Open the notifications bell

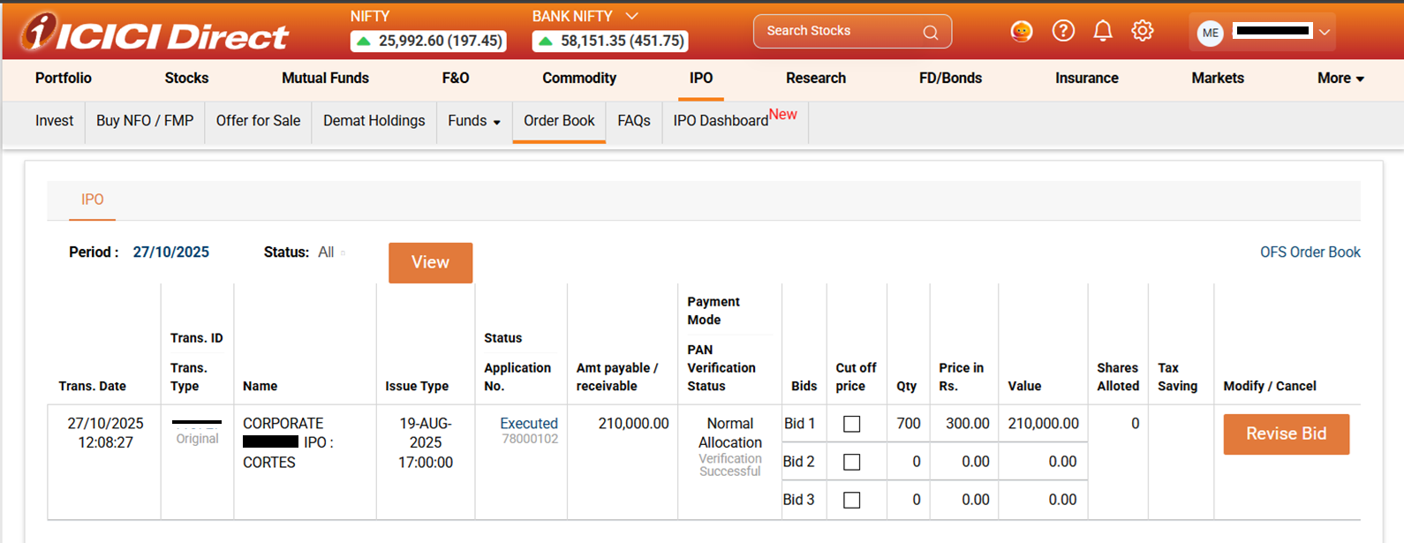pos(1103,31)
